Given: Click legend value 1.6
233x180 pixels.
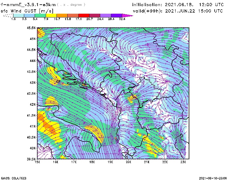Looking at the screenshot, I should [13, 19].
